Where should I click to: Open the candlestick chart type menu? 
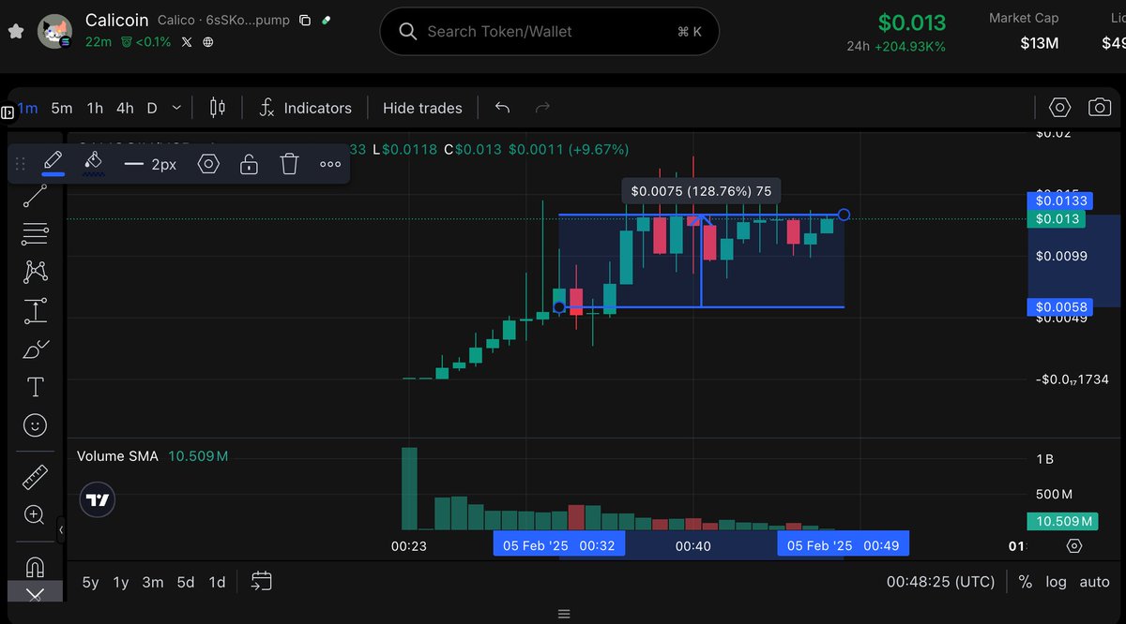tap(217, 108)
